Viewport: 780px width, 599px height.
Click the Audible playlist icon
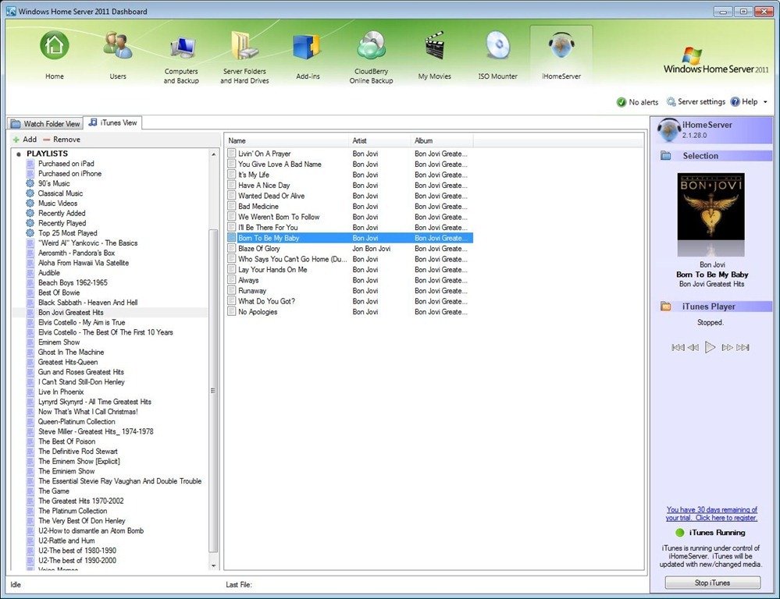(30, 273)
